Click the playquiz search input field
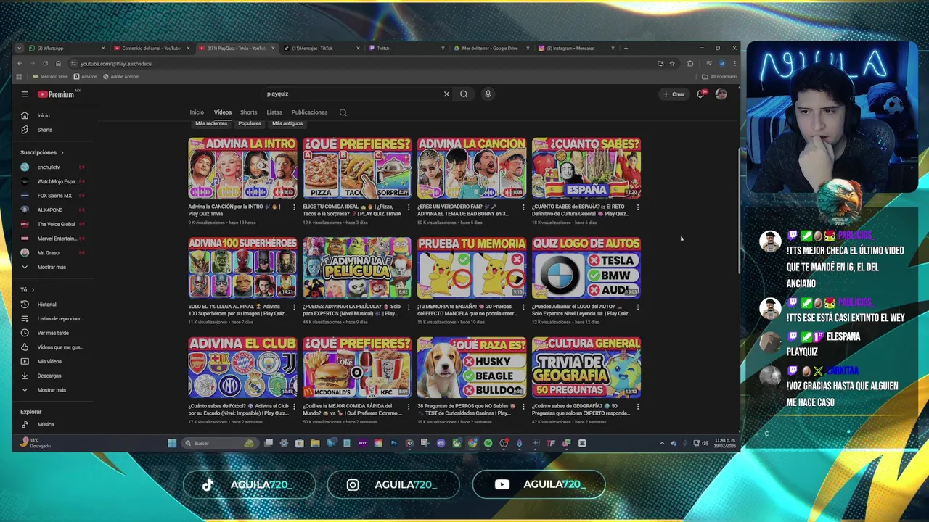This screenshot has height=522, width=929. 352,94
